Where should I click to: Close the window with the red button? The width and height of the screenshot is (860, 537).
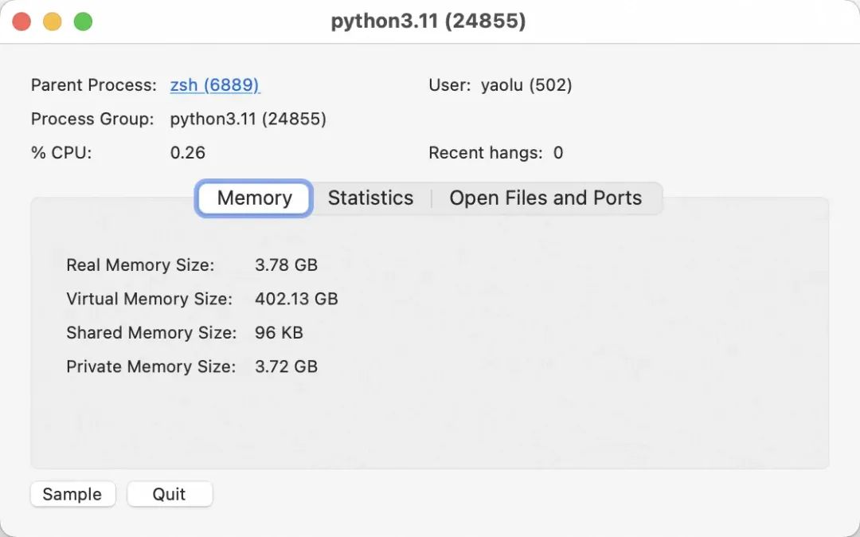click(x=21, y=22)
